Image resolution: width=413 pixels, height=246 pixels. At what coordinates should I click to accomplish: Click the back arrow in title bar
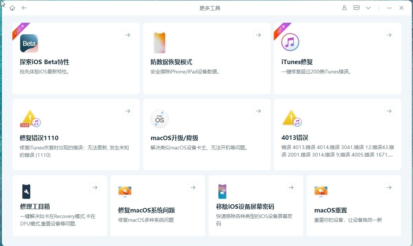click(x=24, y=8)
